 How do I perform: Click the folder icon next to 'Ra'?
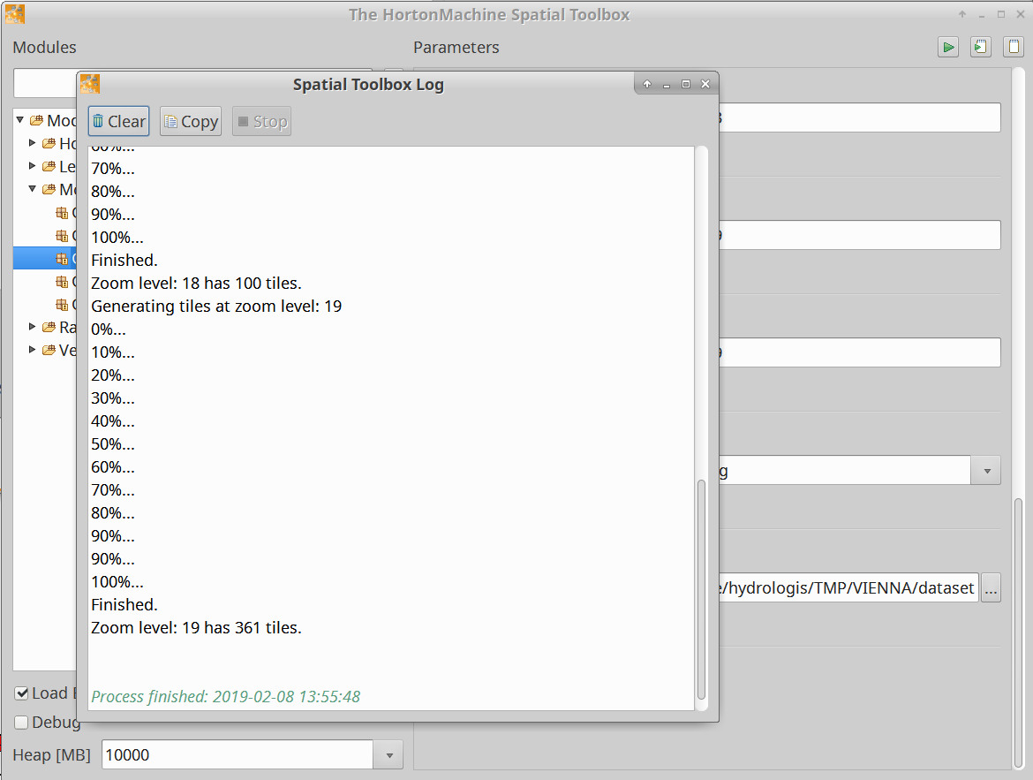(49, 327)
